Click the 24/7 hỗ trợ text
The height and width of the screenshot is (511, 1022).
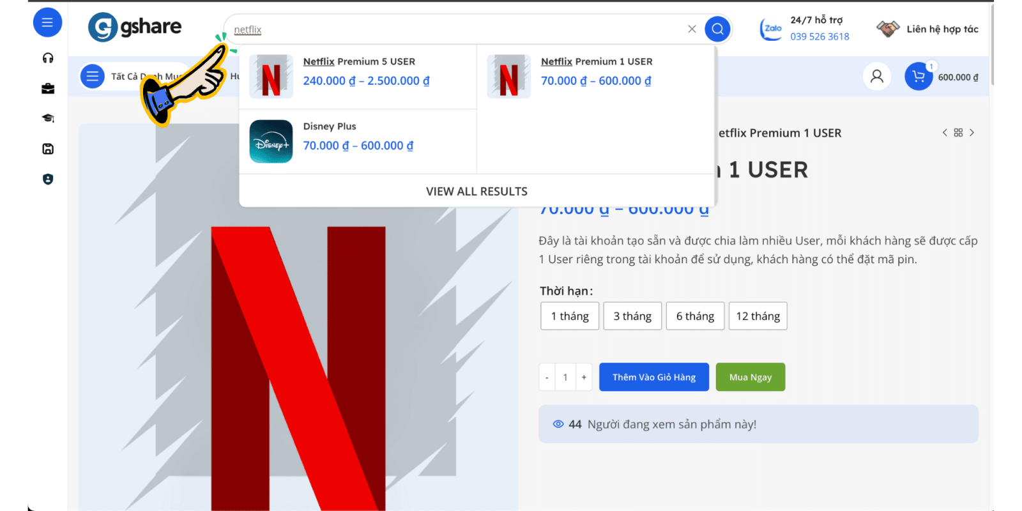click(816, 20)
